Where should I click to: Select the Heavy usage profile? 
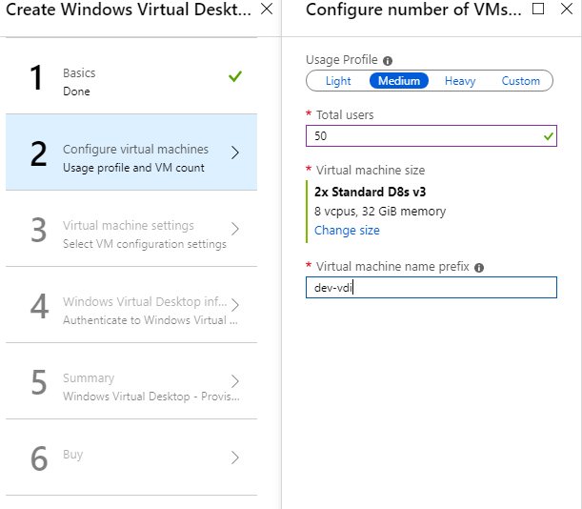coord(460,81)
